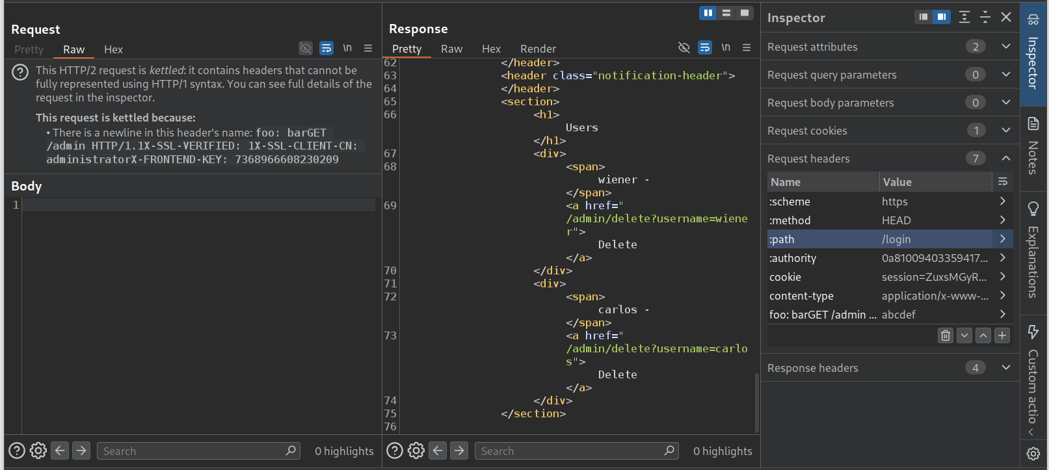The image size is (1049, 470).
Task: Expand the Request attributes section
Action: click(1005, 47)
